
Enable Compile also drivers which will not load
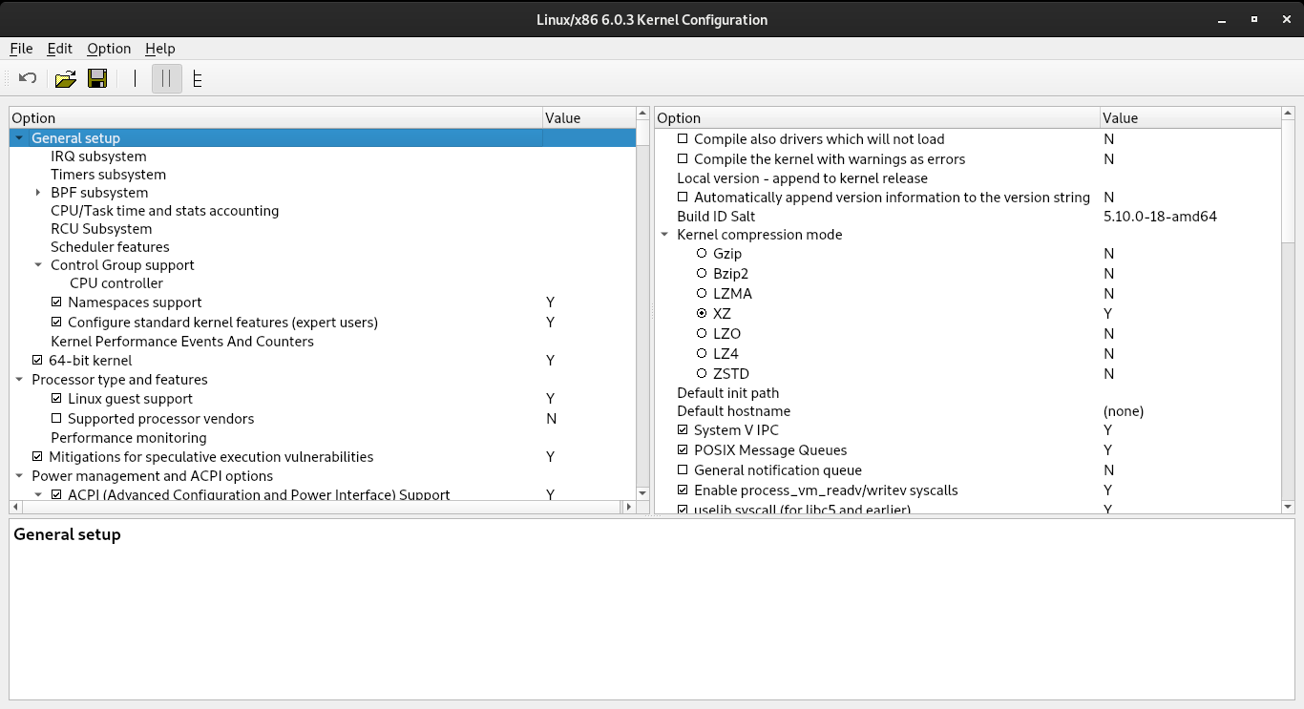683,139
